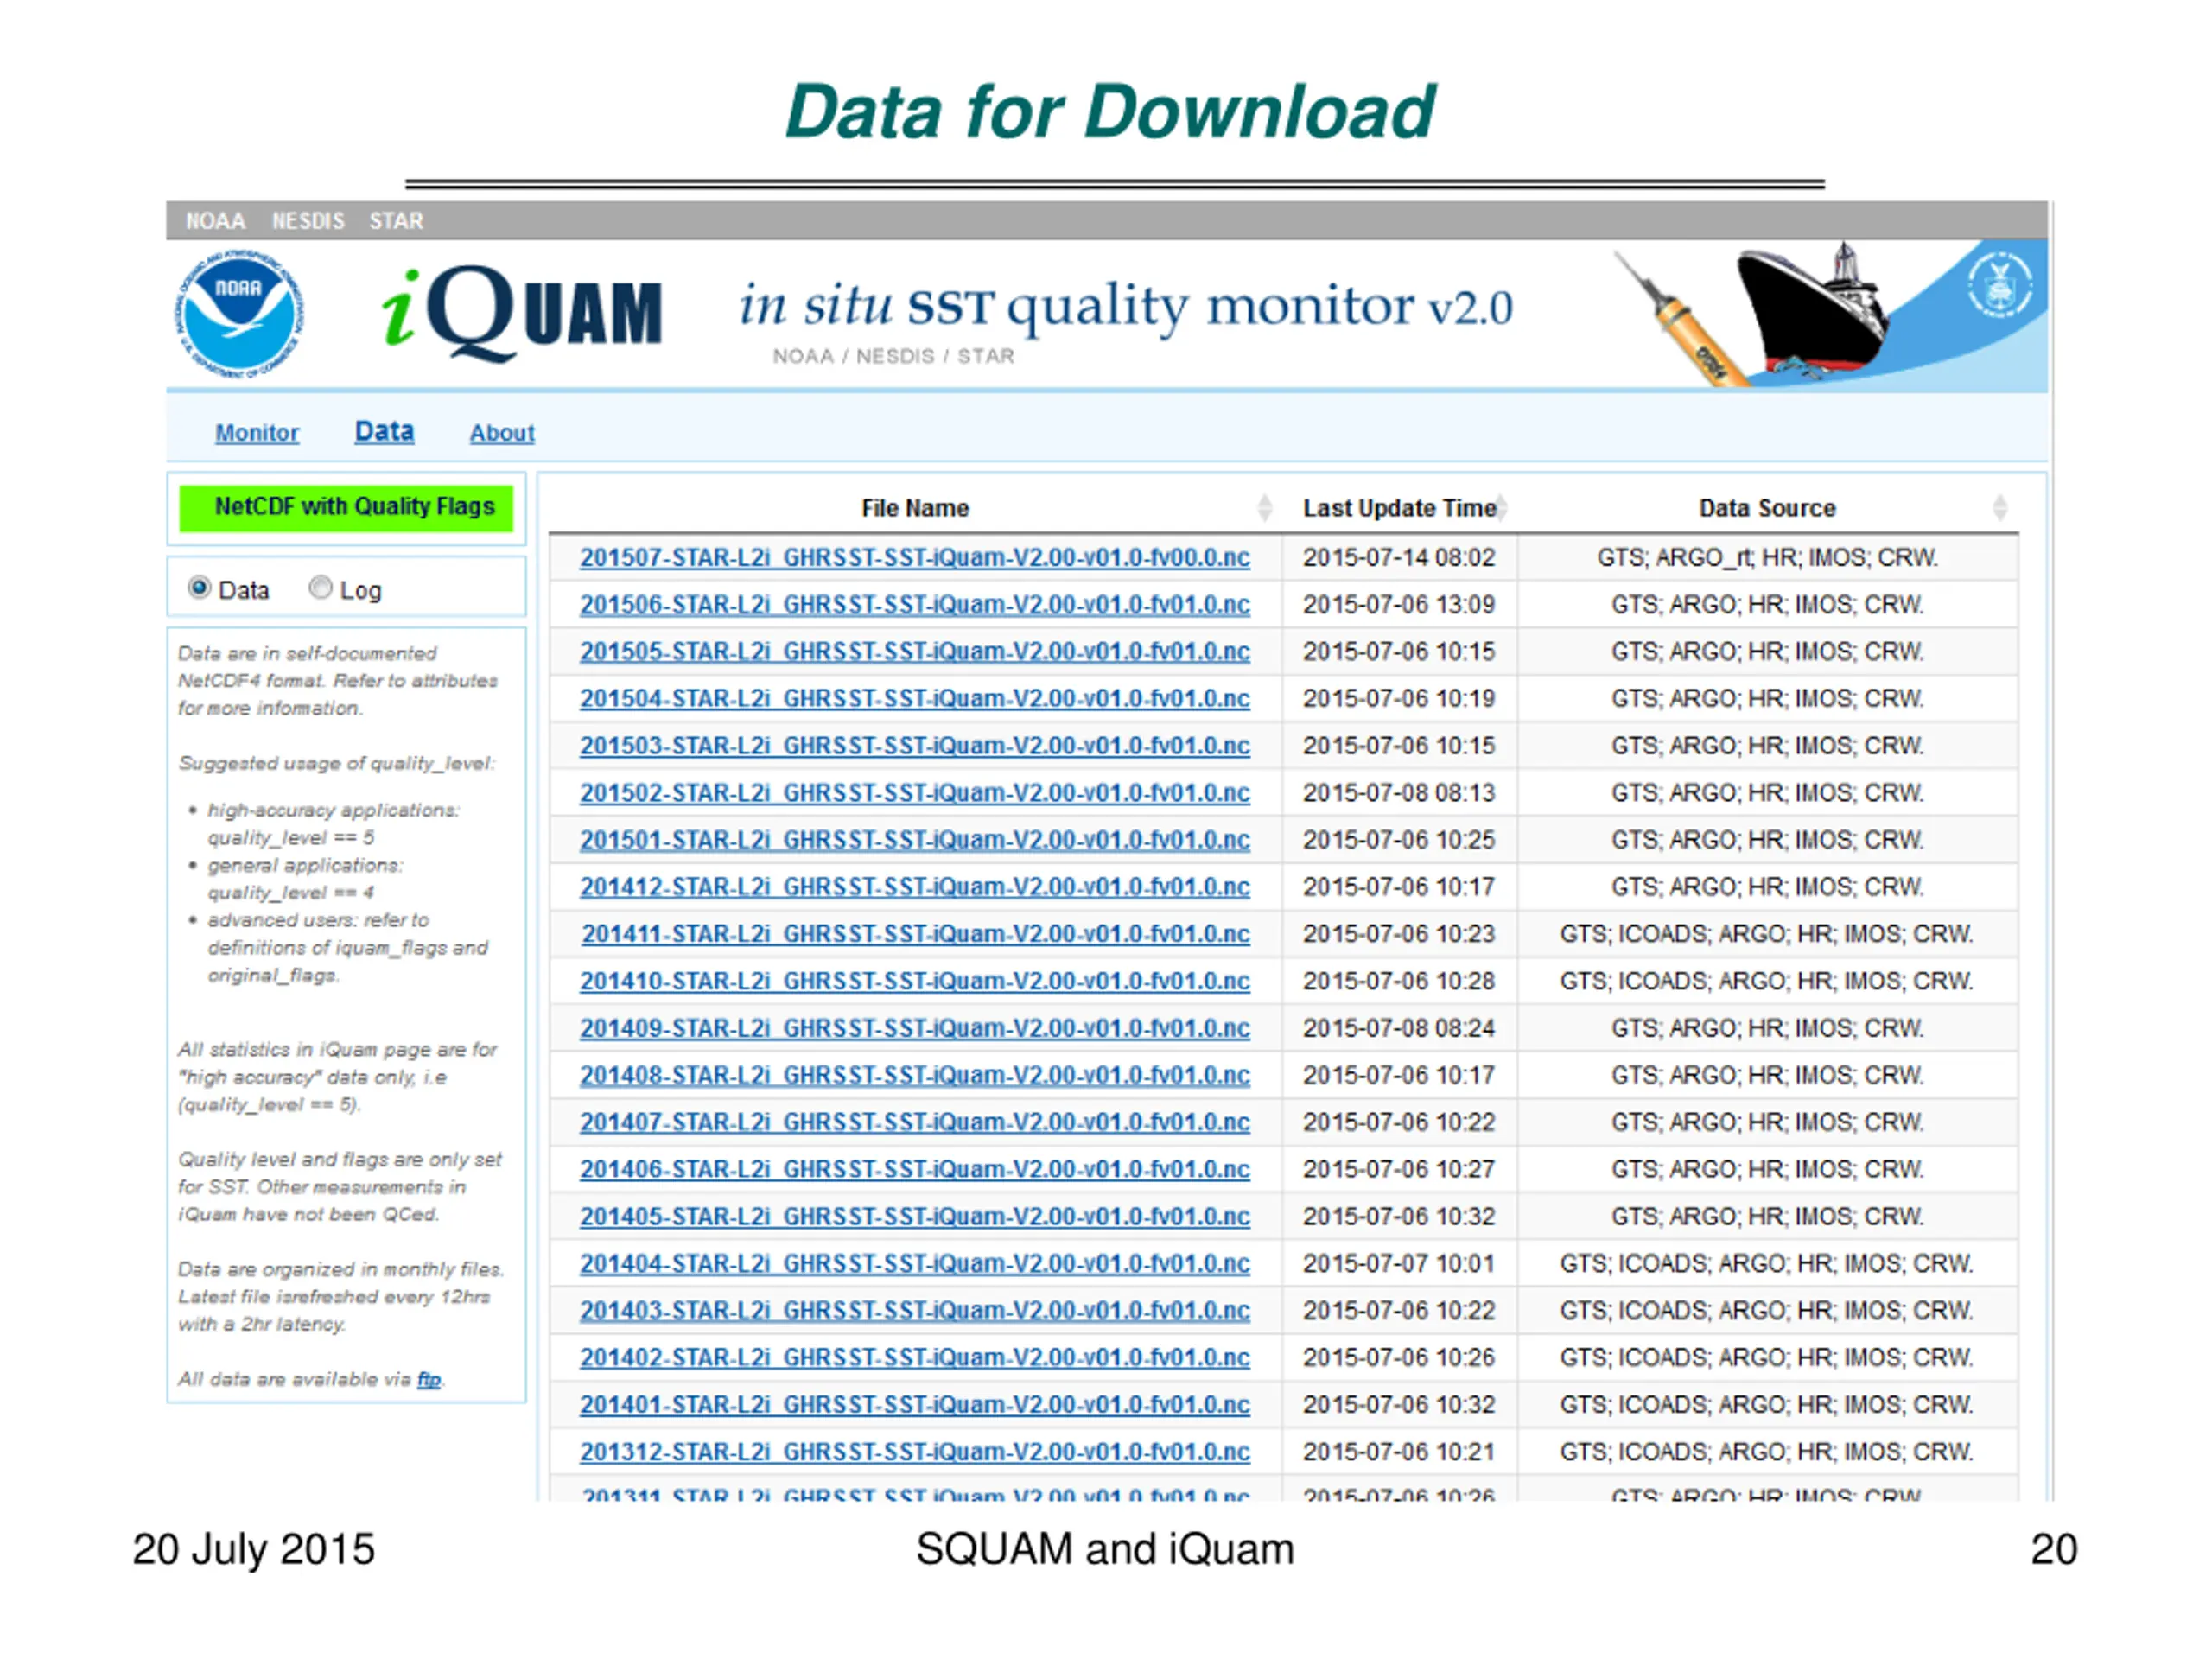
Task: Click the Data Source column header
Action: (1767, 508)
